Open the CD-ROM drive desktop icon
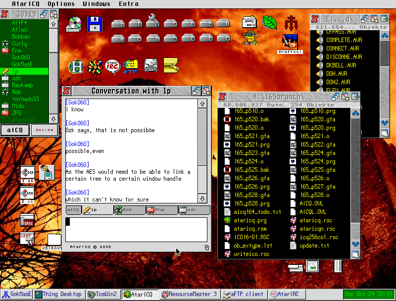396x301 pixels. click(x=74, y=24)
